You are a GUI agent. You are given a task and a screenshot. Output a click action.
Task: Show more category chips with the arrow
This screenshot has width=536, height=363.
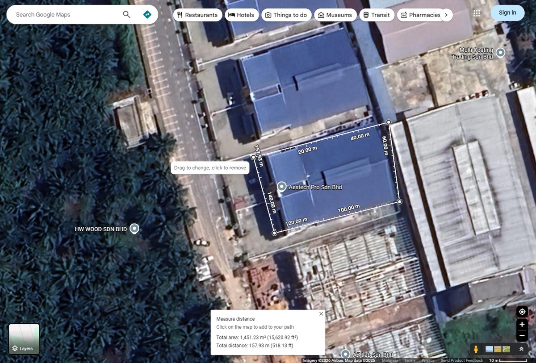446,15
